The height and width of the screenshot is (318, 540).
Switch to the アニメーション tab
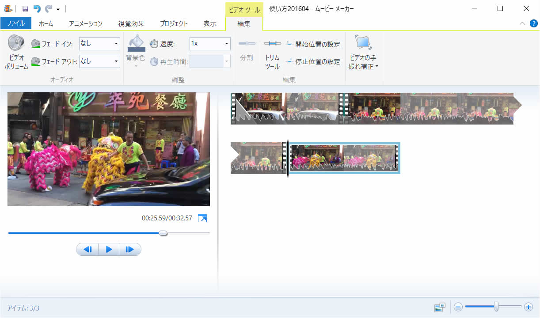pyautogui.click(x=85, y=23)
